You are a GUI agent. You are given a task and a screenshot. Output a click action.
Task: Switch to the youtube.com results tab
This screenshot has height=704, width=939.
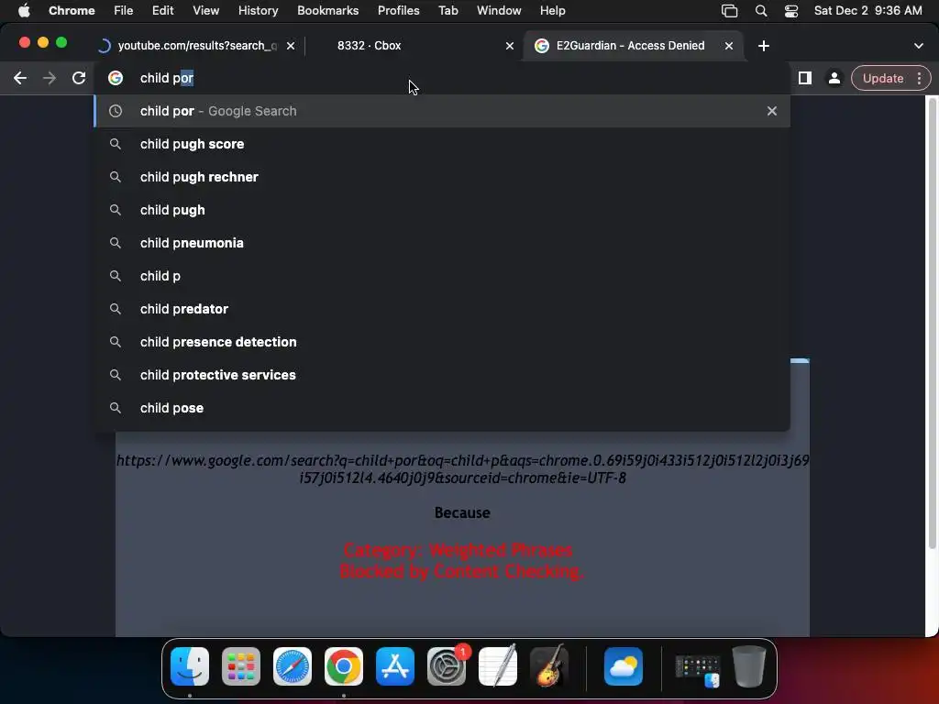click(196, 46)
